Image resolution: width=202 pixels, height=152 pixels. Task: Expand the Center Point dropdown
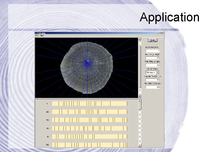pos(158,72)
